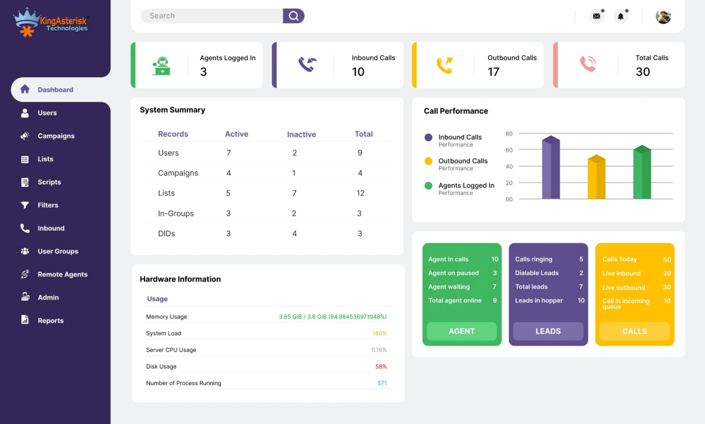
Task: Open the messages envelope icon
Action: click(596, 17)
